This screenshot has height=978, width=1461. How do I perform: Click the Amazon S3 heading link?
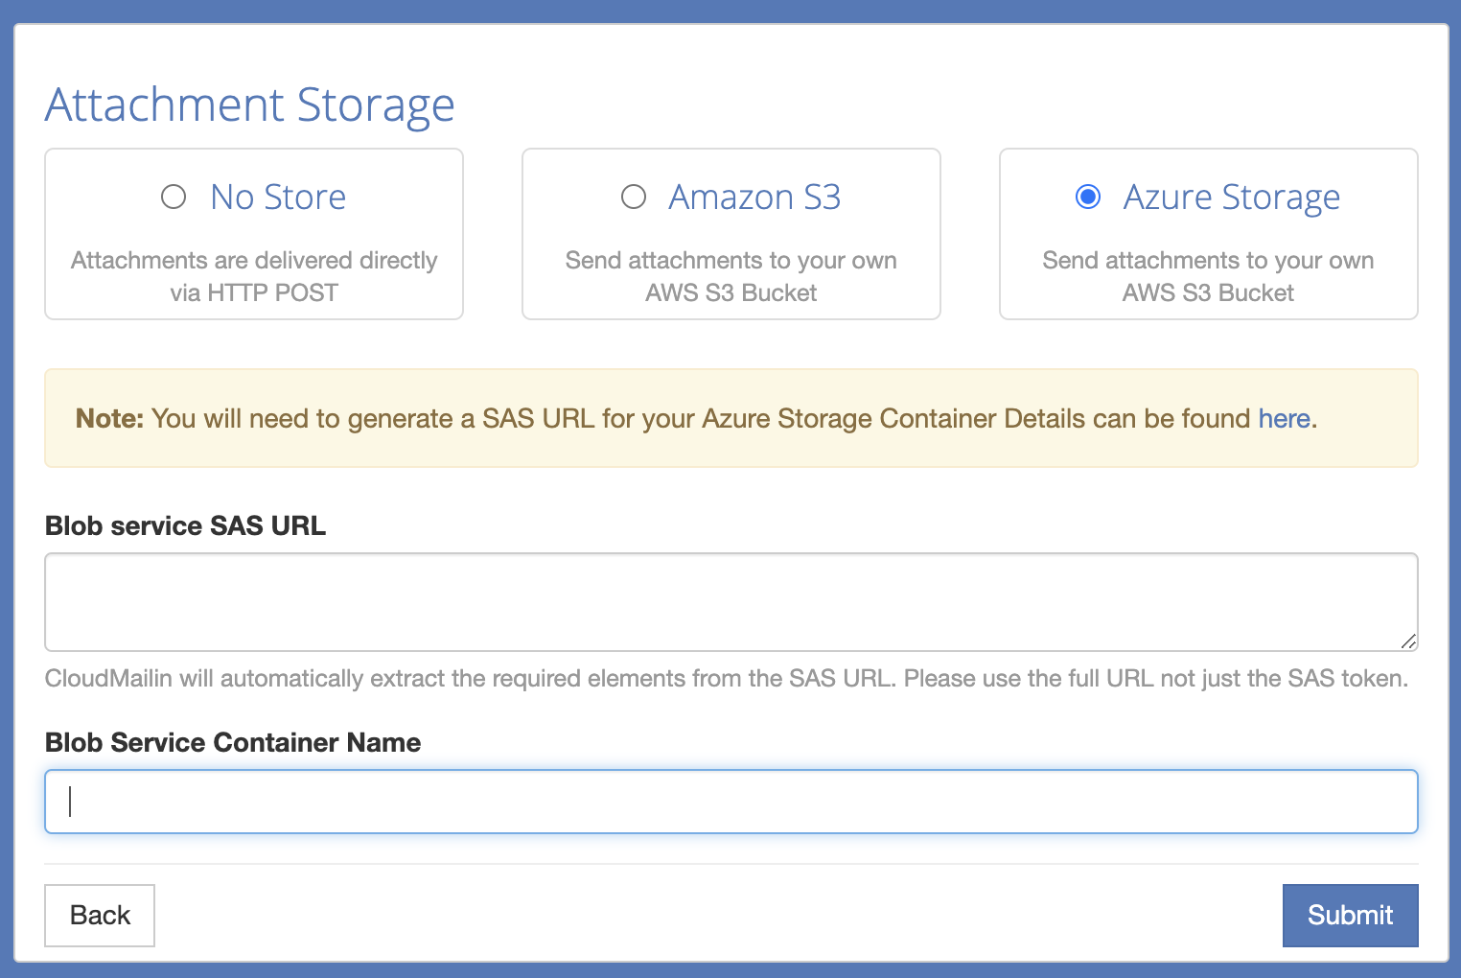click(x=754, y=197)
